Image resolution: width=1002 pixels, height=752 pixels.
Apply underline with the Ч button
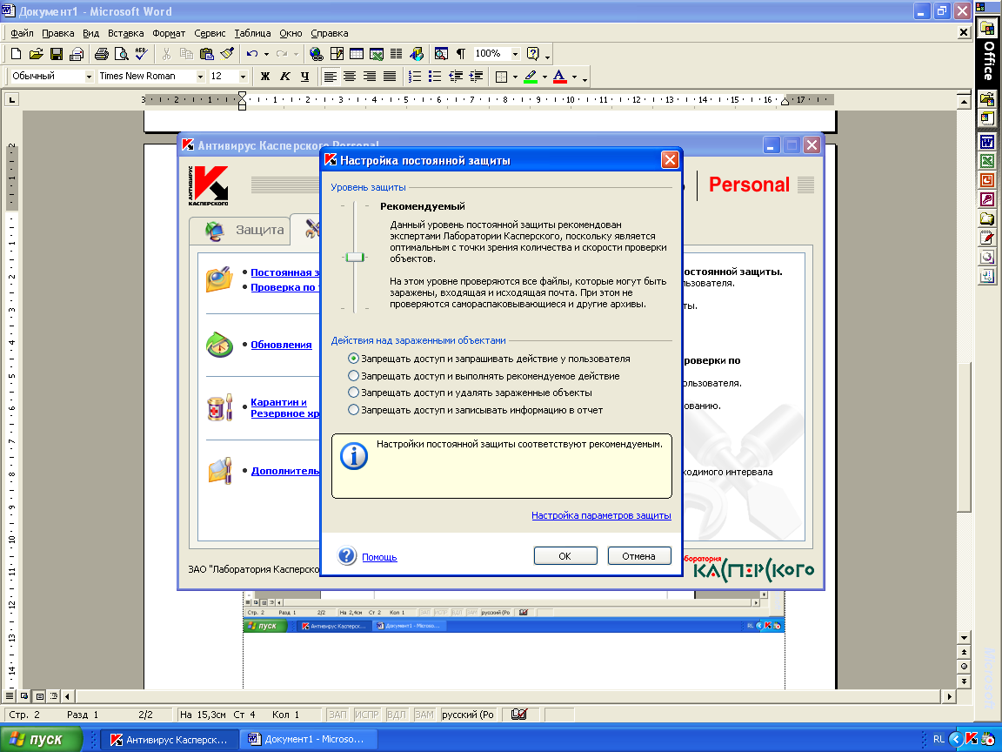pyautogui.click(x=304, y=77)
